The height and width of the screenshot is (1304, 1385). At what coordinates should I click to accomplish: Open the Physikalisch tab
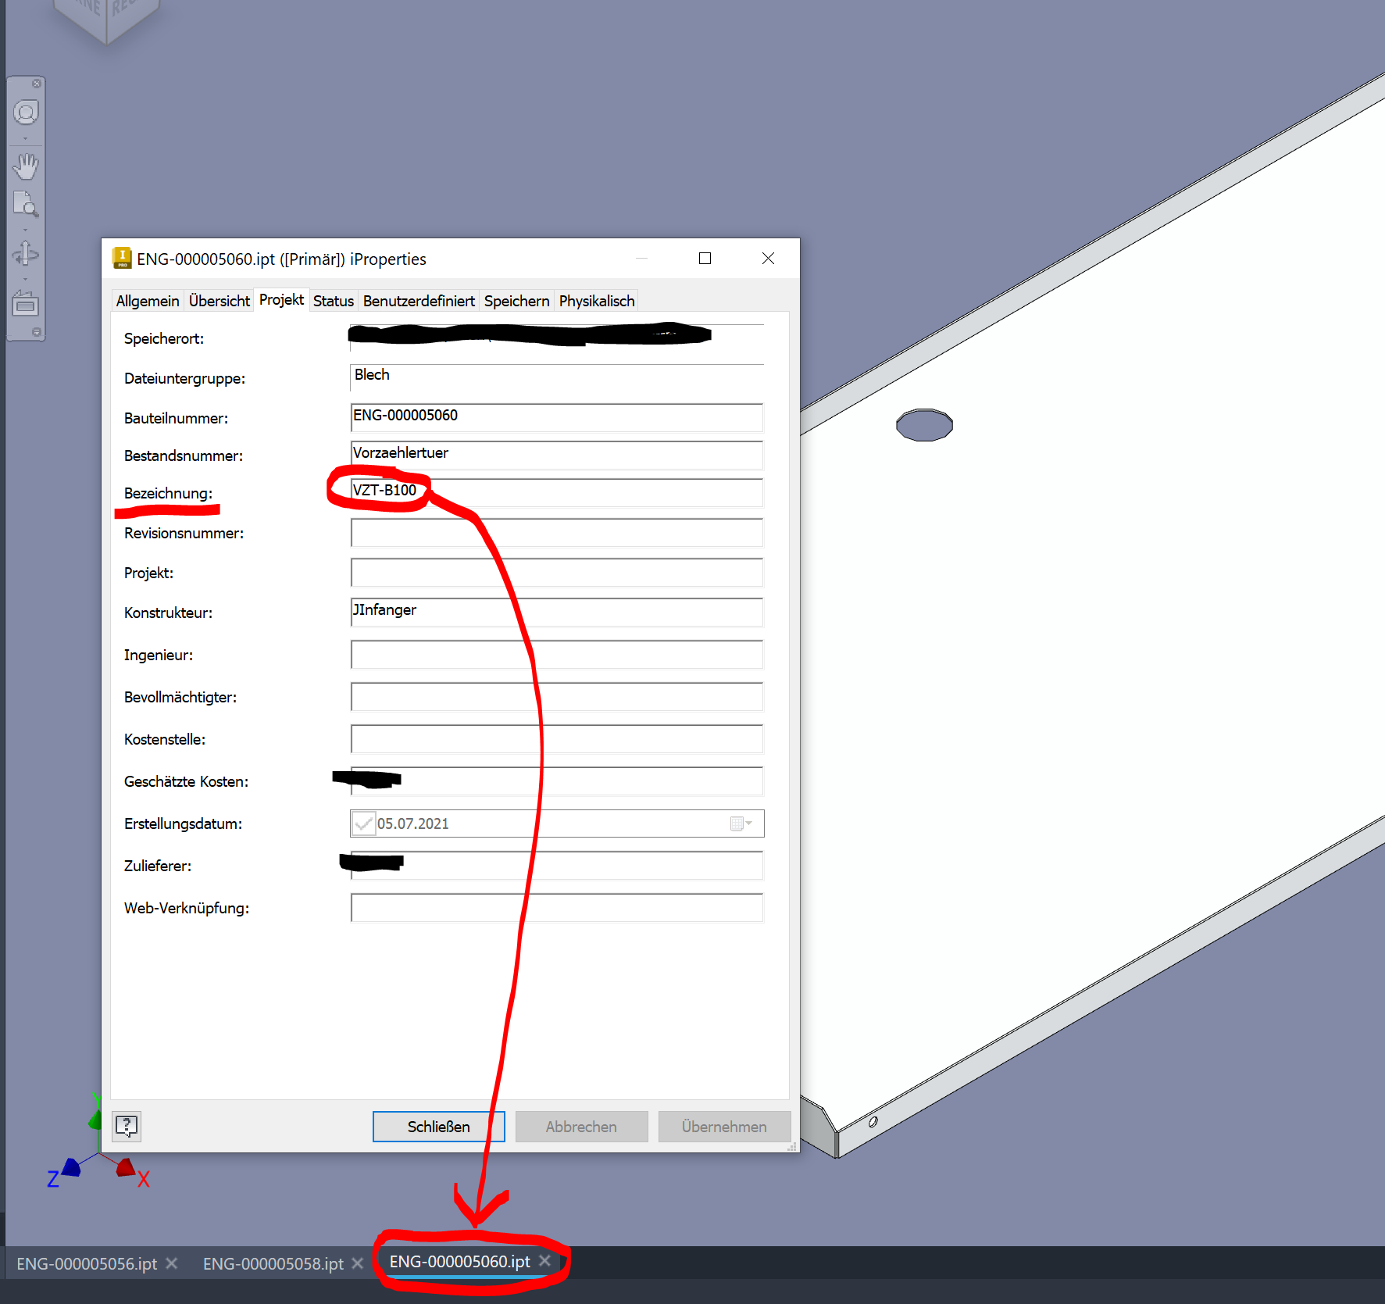click(597, 301)
